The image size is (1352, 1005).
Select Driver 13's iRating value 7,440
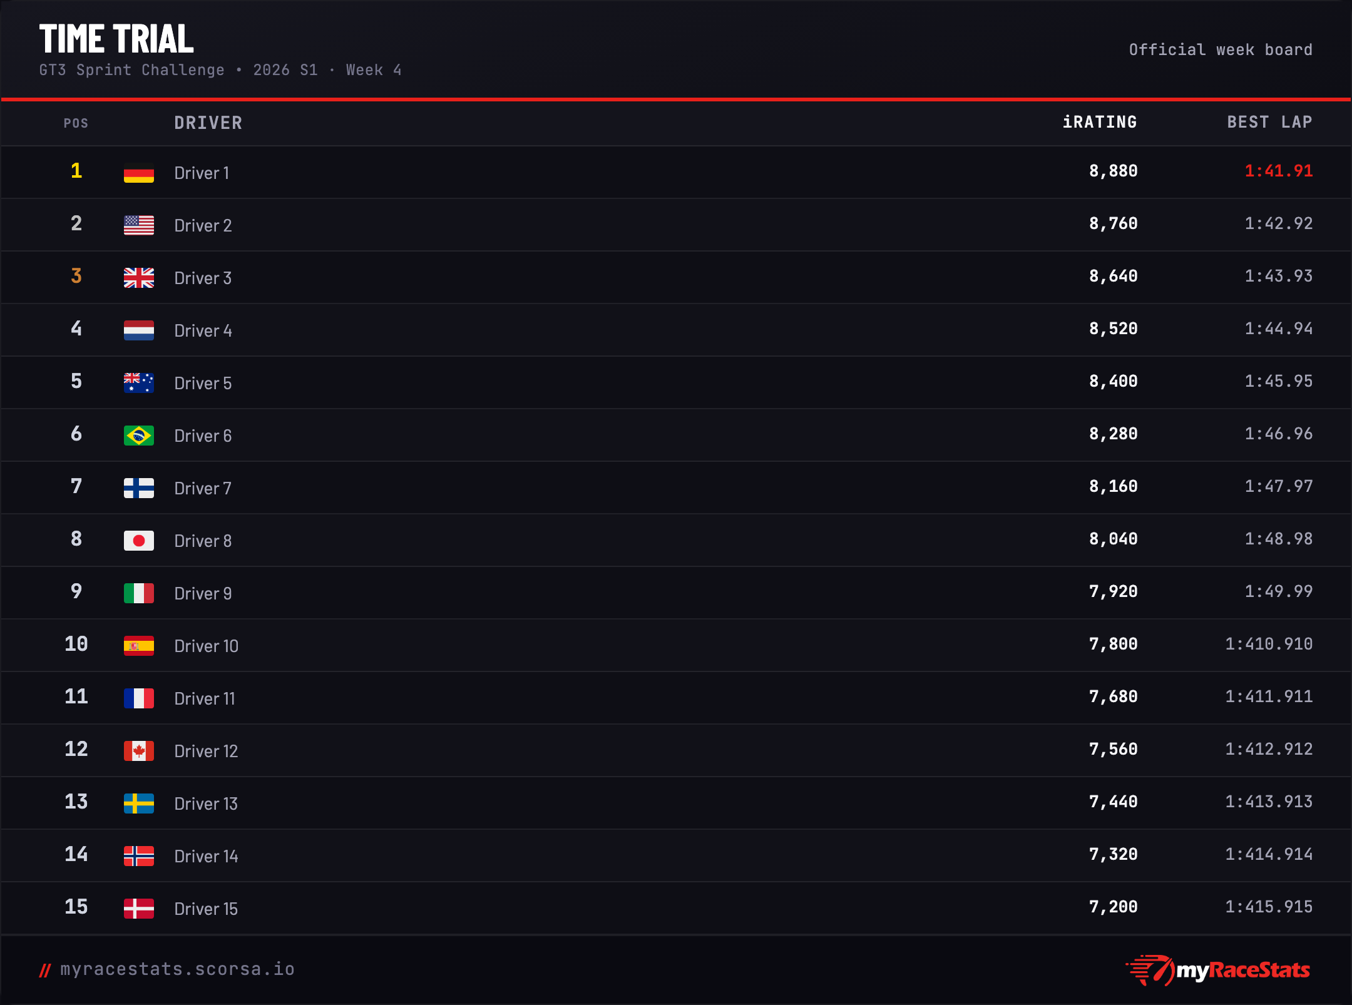click(1114, 802)
